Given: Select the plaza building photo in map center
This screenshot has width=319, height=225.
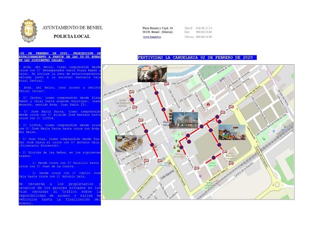Looking at the screenshot, I should pos(183,120).
